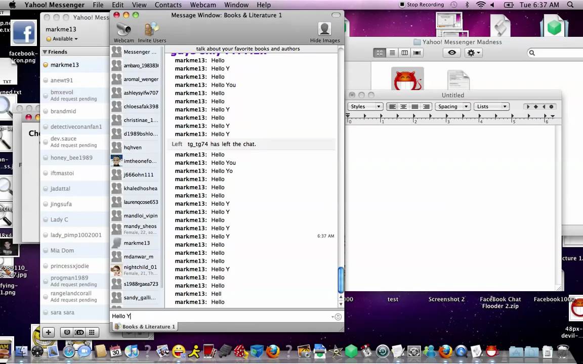Select imtheonefo... in the participant list

click(136, 161)
